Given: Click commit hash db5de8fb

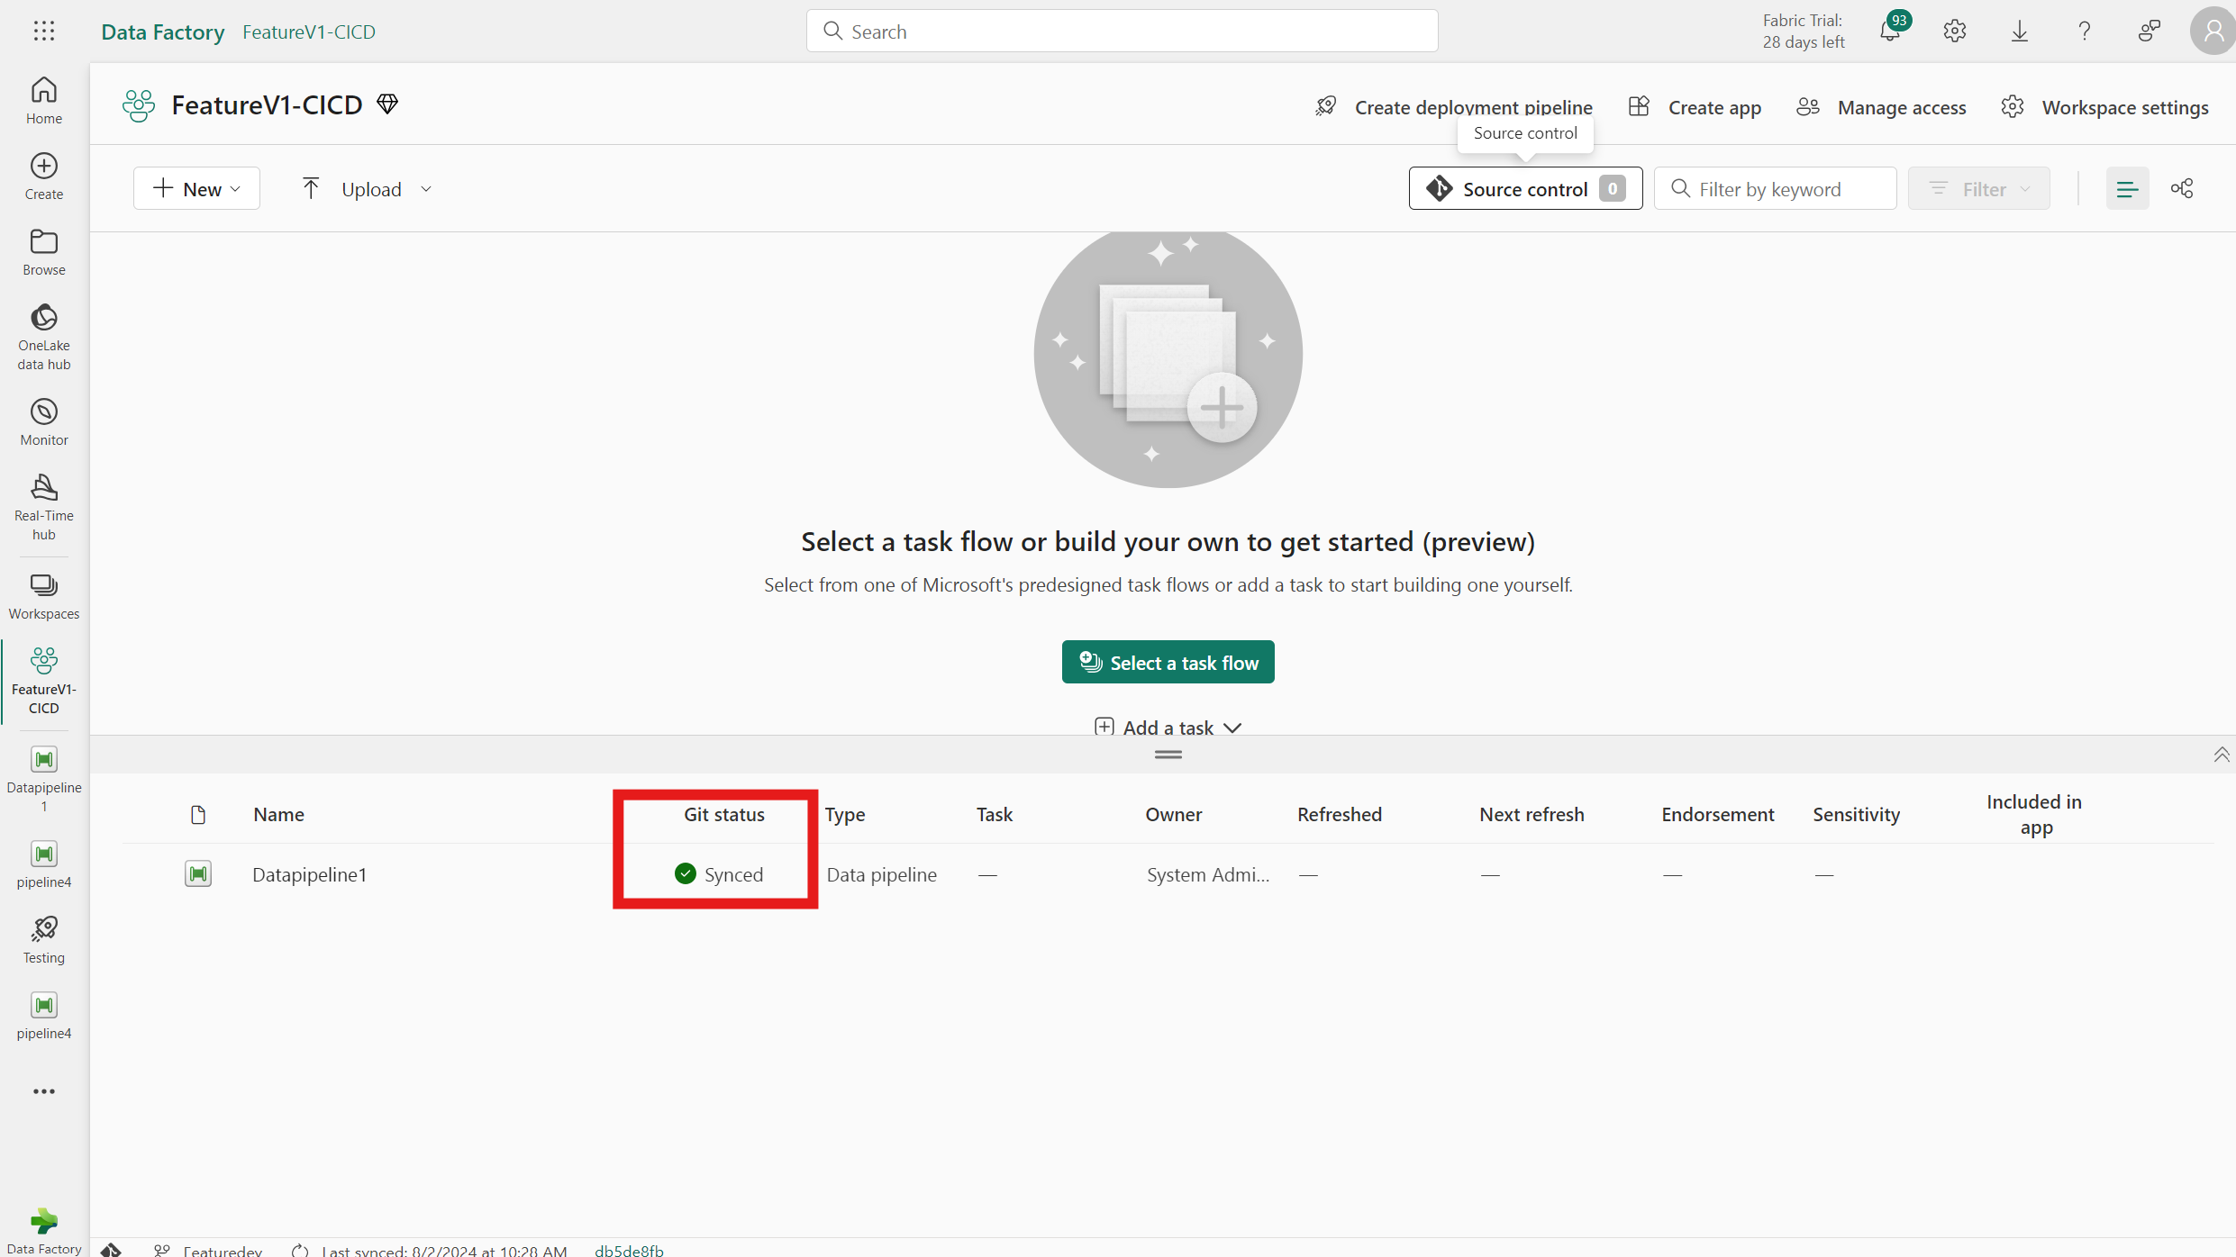Looking at the screenshot, I should point(629,1250).
